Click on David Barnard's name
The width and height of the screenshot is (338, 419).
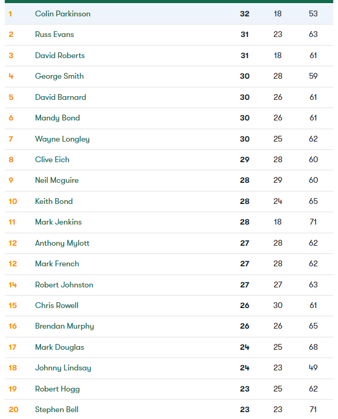point(60,97)
